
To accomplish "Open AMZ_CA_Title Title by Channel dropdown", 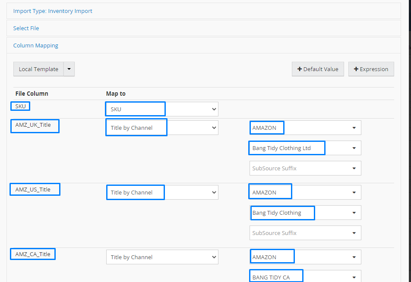I will [162, 257].
